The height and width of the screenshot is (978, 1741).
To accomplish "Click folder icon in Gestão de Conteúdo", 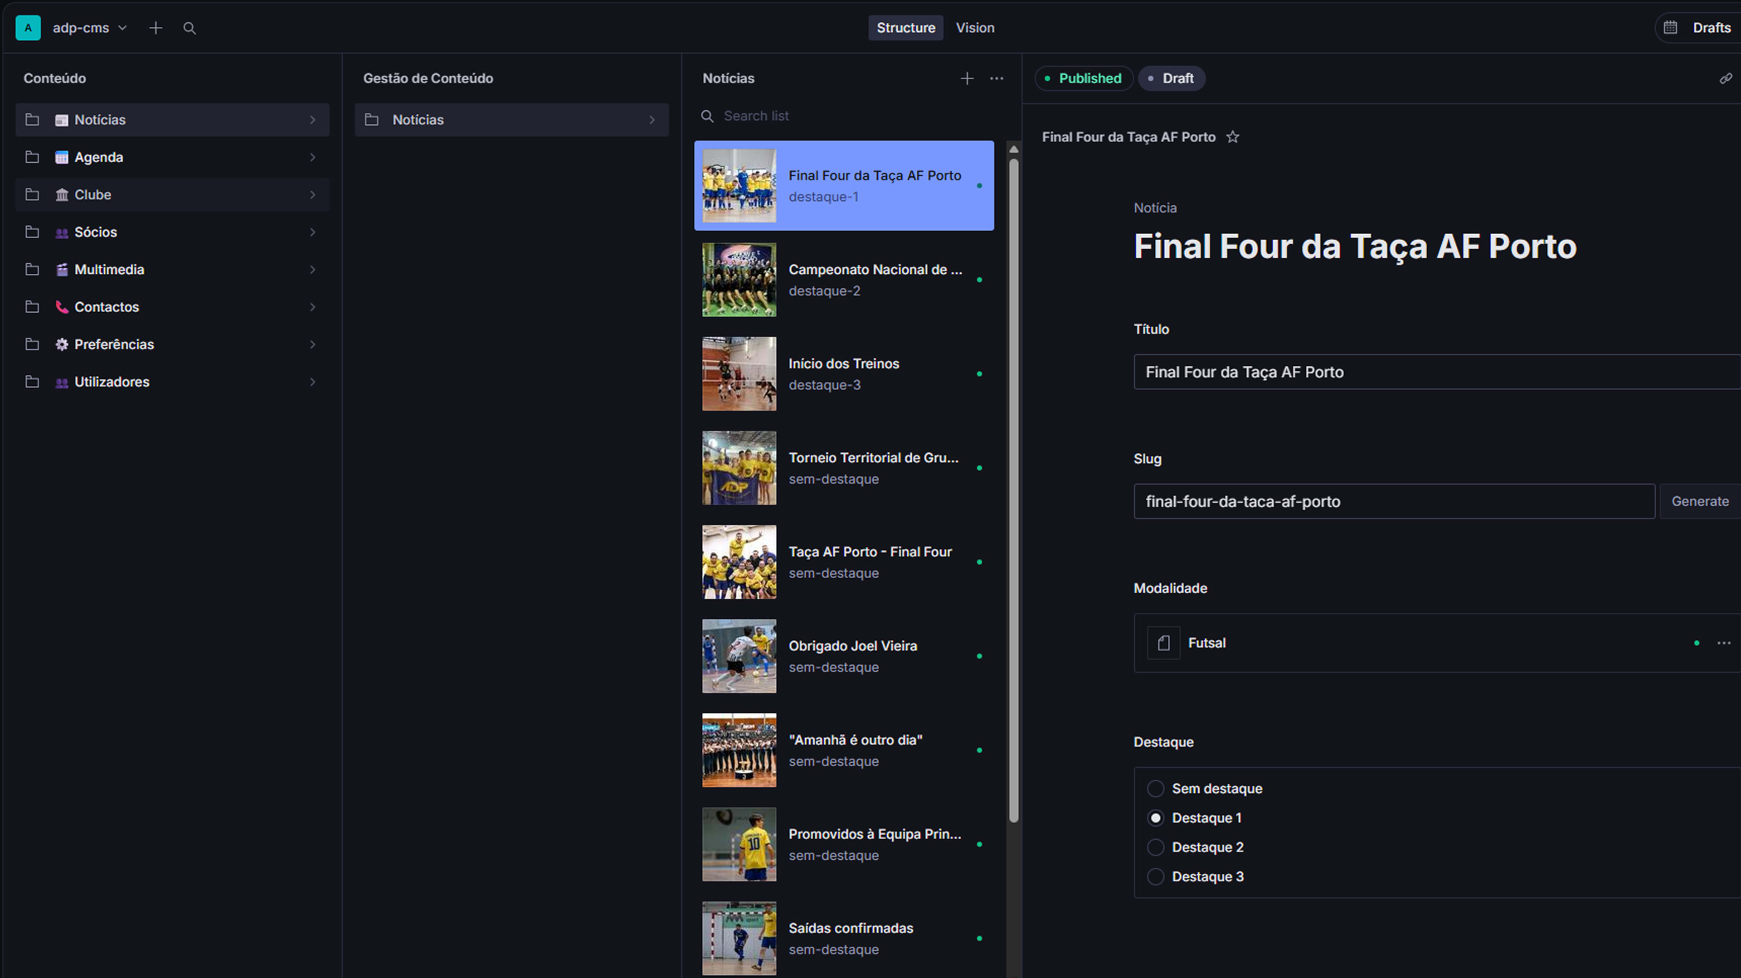I will coord(371,120).
